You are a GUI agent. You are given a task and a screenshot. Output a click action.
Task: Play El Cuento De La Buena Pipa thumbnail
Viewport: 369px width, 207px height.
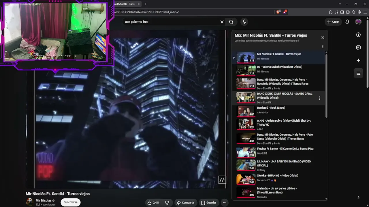(246, 152)
